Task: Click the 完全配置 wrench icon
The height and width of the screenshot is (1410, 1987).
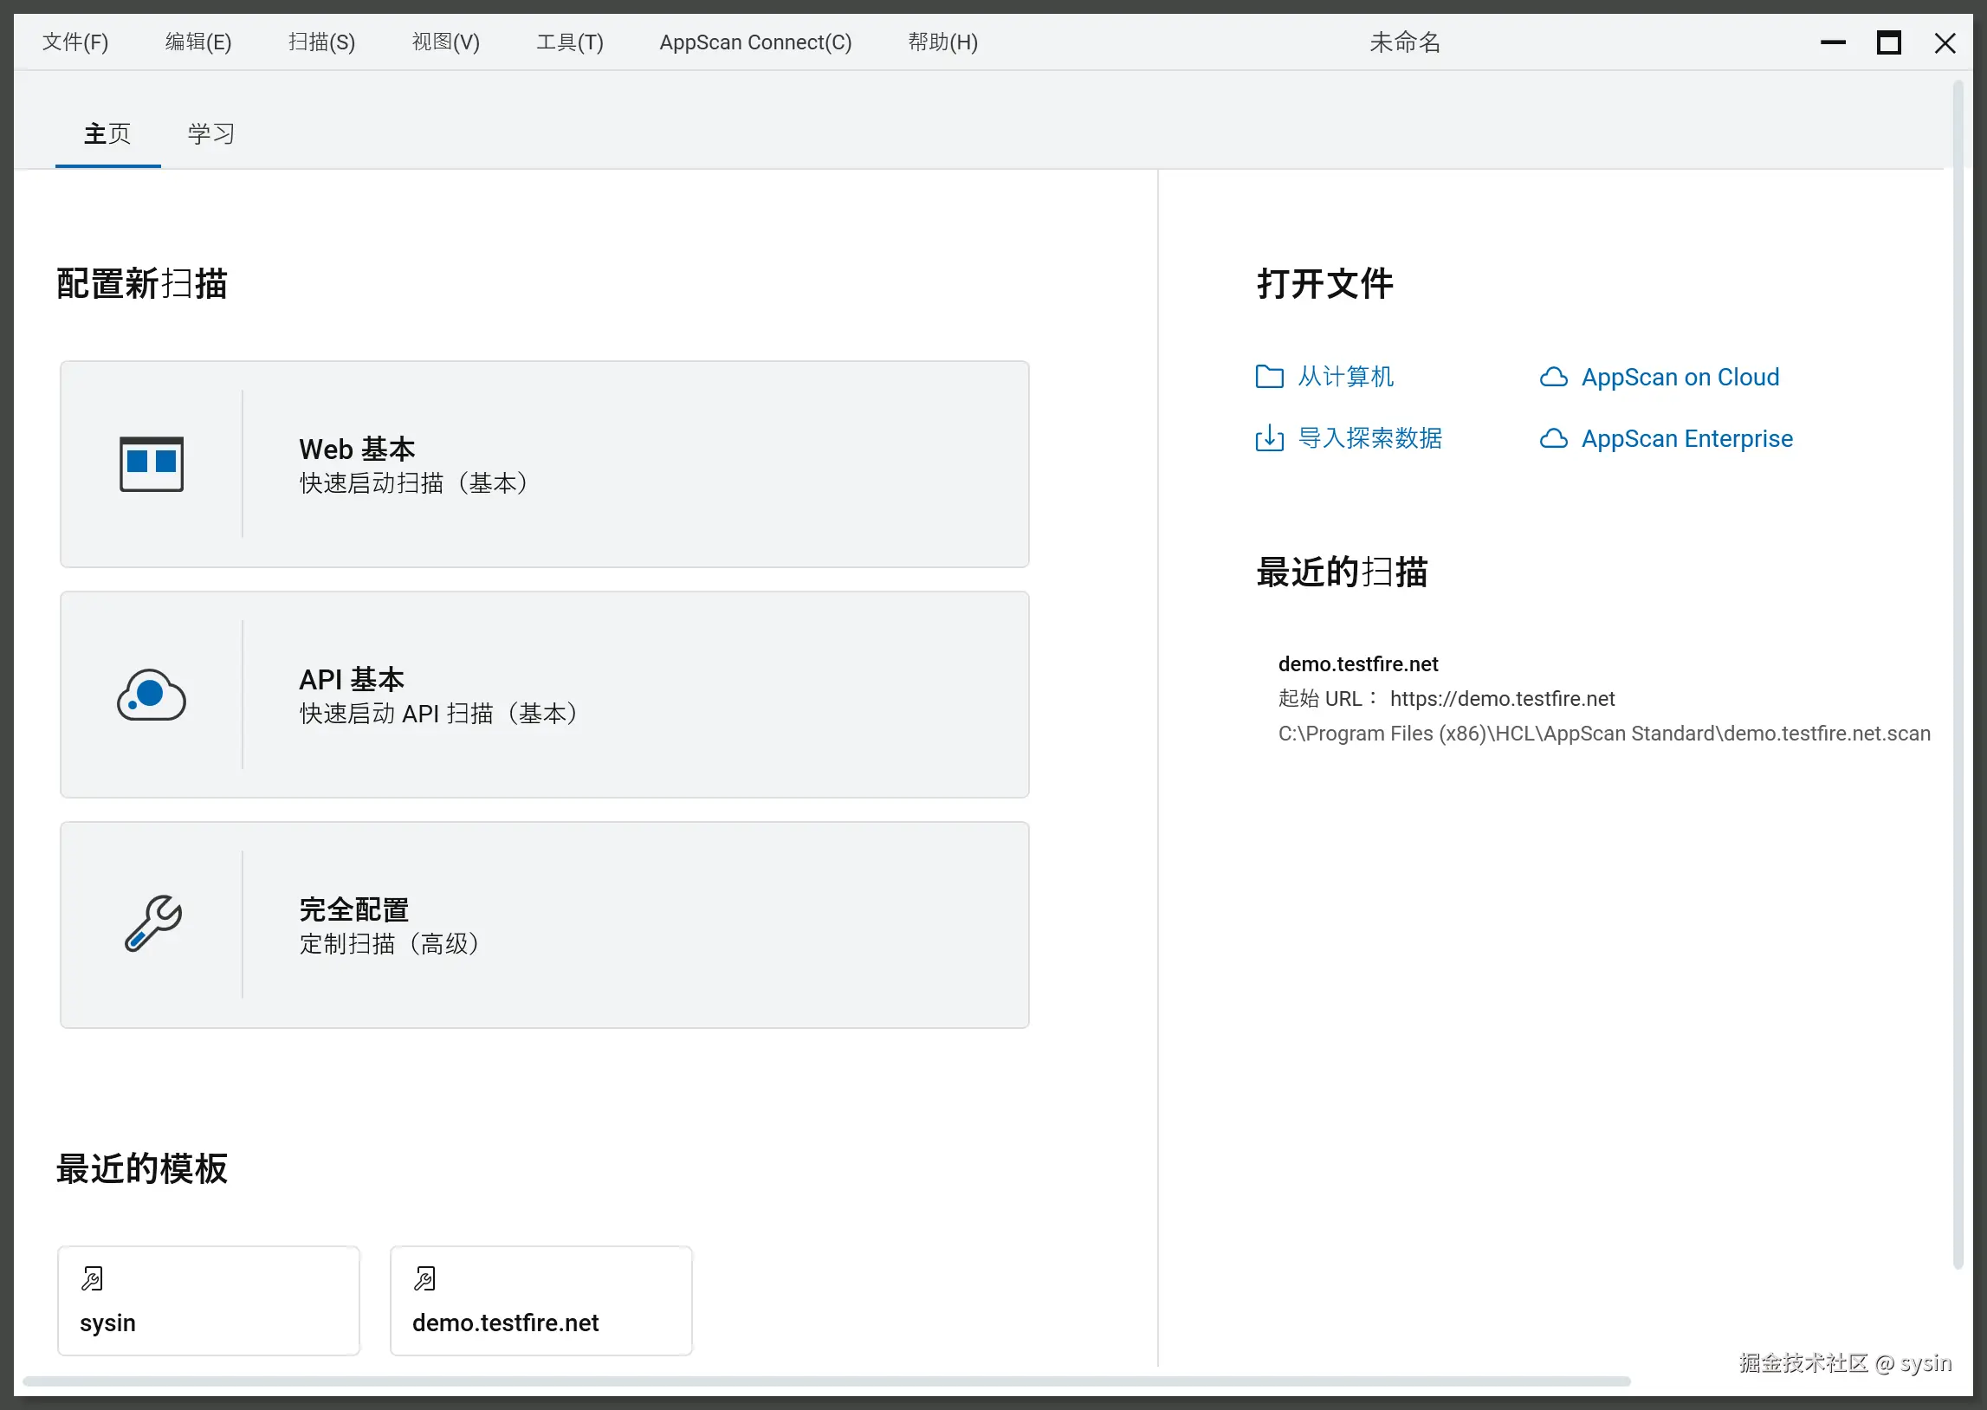Action: point(152,924)
